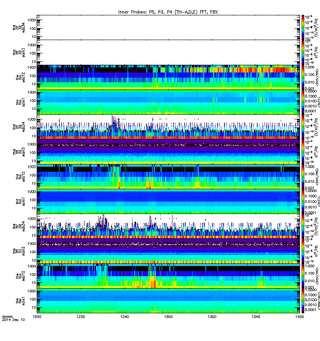Click the 100 tick of the fff edc34 panel
This screenshot has width=320, height=341.
point(33,227)
